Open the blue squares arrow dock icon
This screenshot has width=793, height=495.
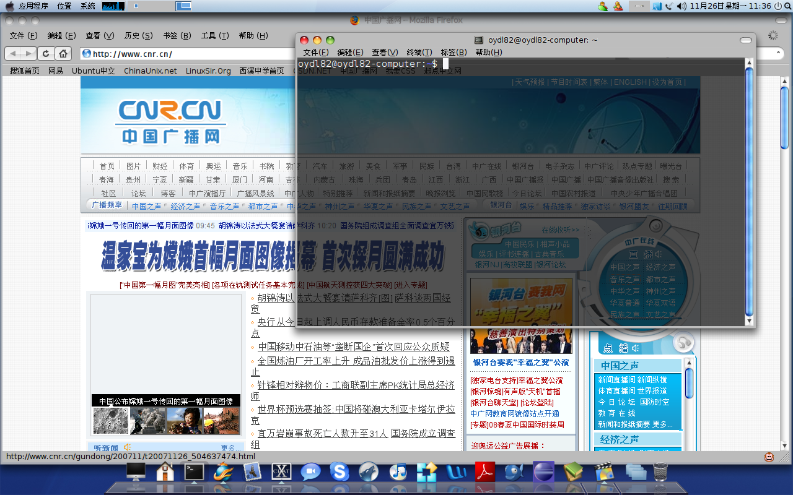tap(427, 471)
